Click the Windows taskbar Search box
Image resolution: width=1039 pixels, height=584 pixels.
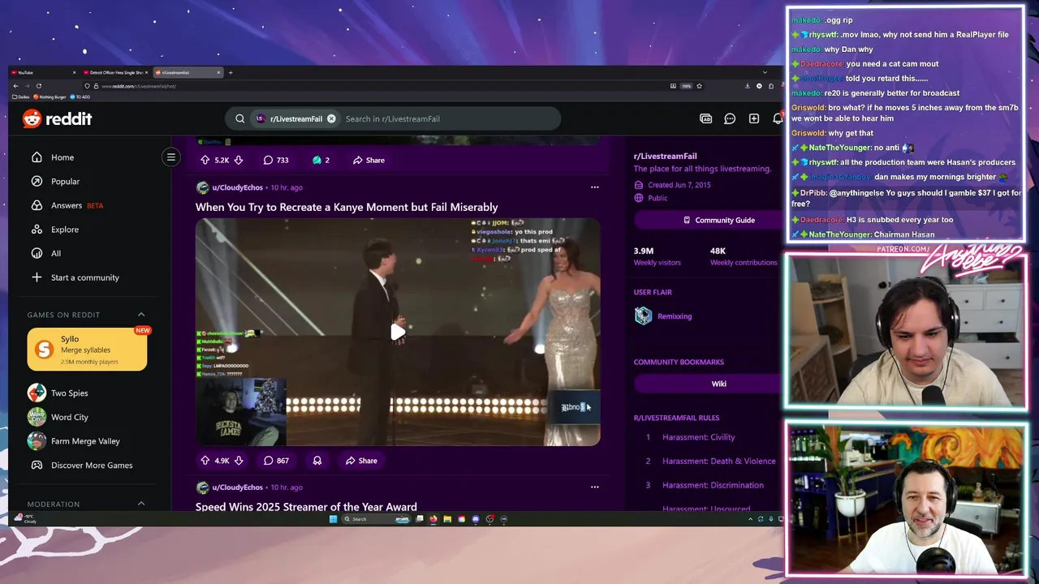[376, 519]
